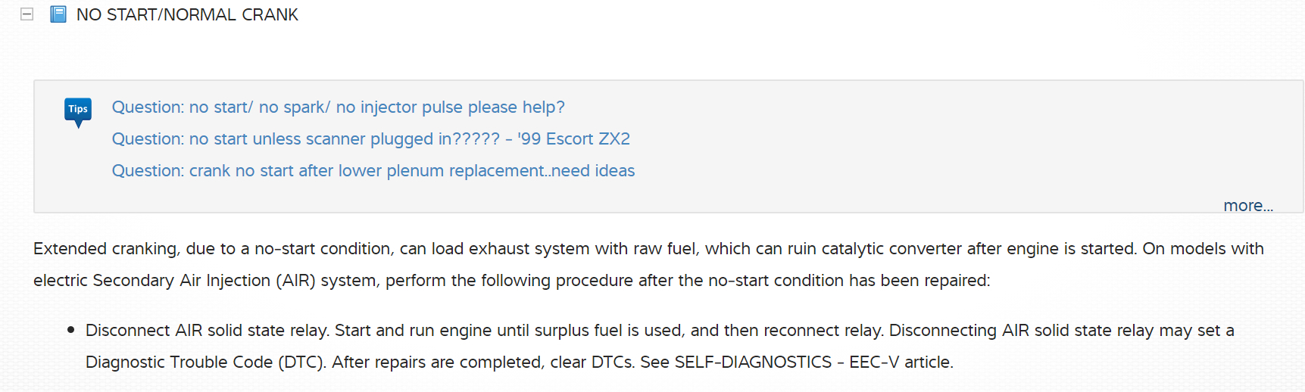This screenshot has width=1305, height=392.
Task: Select the NO START/NORMAL CRANK heading
Action: (x=187, y=15)
